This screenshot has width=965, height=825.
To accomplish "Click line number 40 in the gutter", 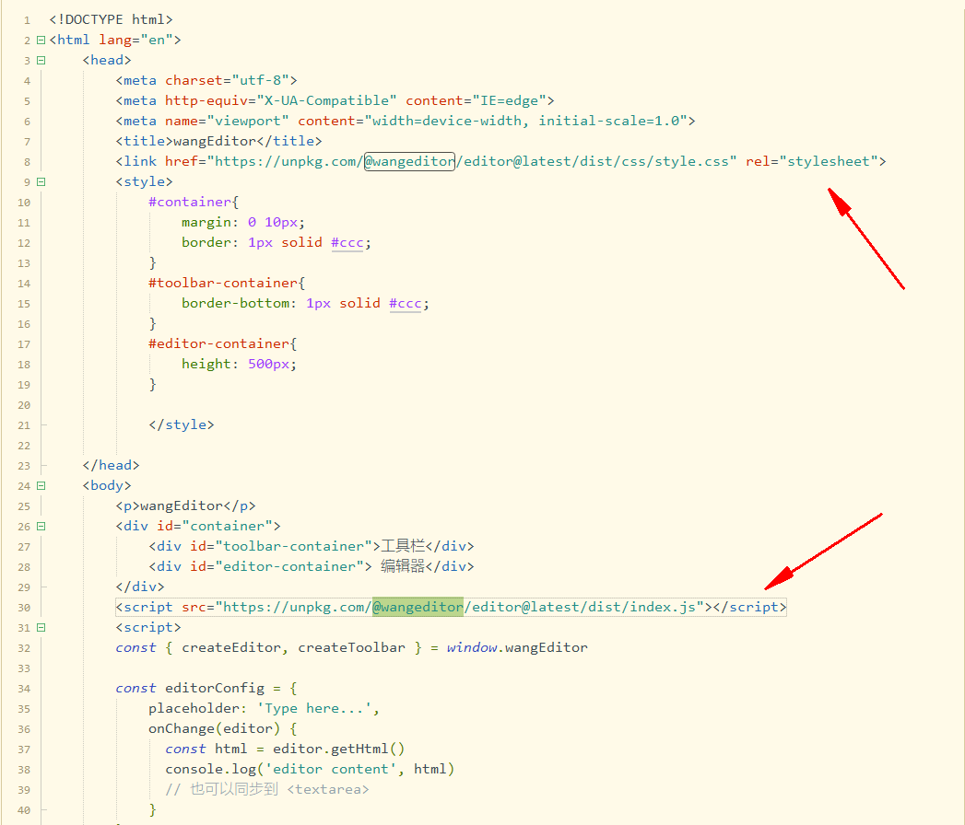I will tap(24, 811).
